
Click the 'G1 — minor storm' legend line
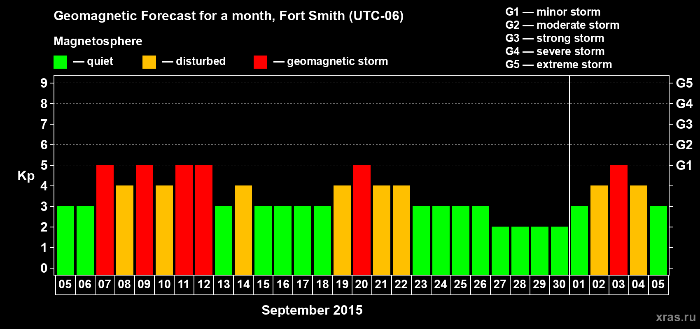(x=553, y=12)
